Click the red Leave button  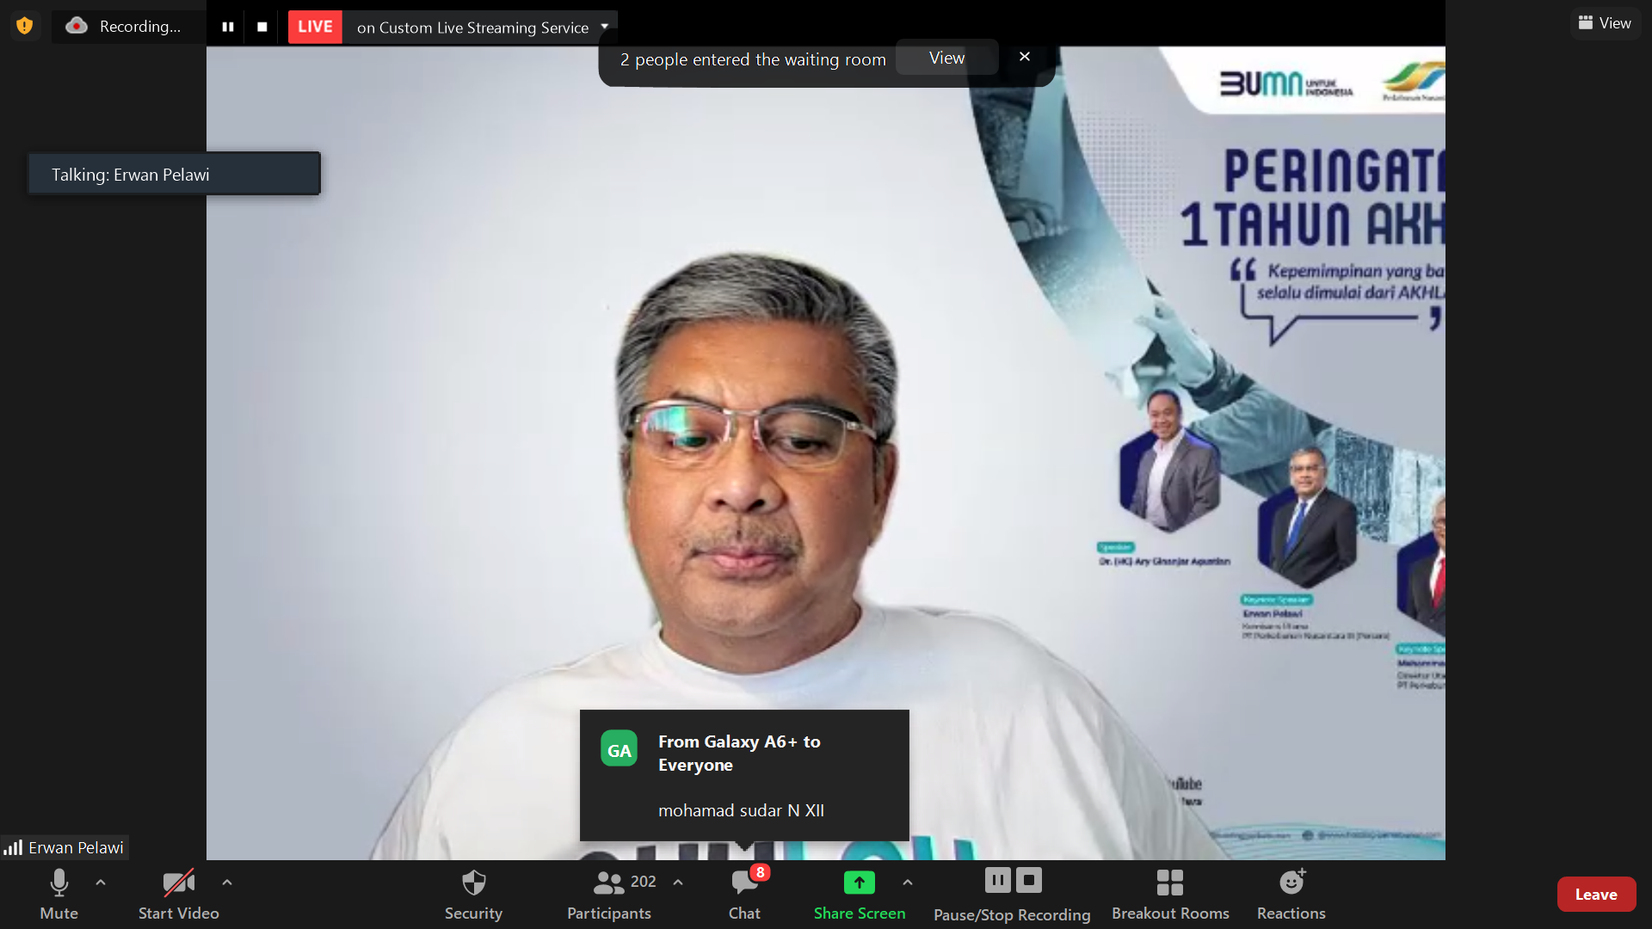(x=1596, y=895)
